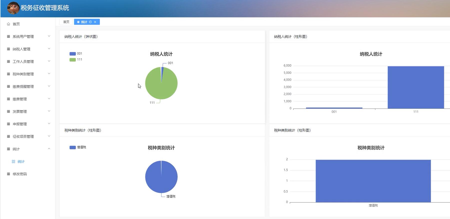Click the grid icon beside 发票管理
This screenshot has height=219, width=450.
tap(8, 111)
